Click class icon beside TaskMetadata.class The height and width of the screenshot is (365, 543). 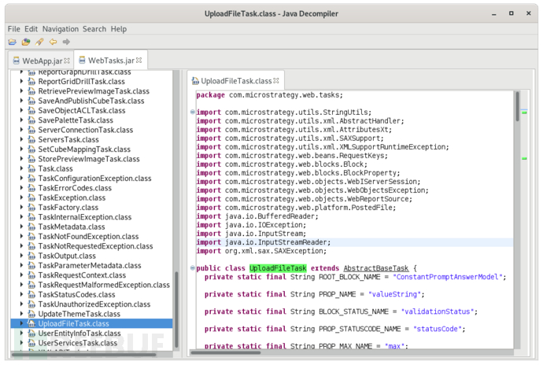pos(31,227)
